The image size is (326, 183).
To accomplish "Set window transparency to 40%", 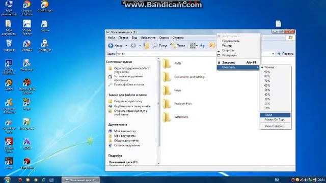I will click(x=275, y=95).
